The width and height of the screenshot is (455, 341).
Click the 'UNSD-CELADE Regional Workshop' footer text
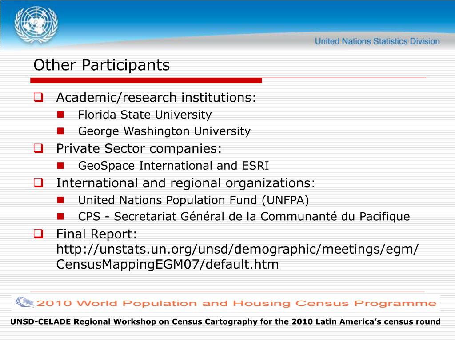click(225, 321)
